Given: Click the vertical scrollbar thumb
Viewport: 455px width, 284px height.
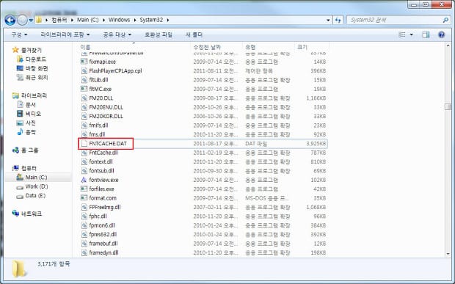Looking at the screenshot, I should click(448, 107).
